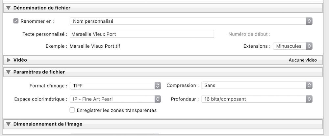Enable Enregistrer les zones transparentes
This screenshot has width=329, height=136.
(72, 110)
